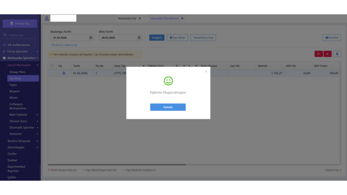This screenshot has width=347, height=195.
Task: Click the Önceki Ay link
Action: pos(57,45)
